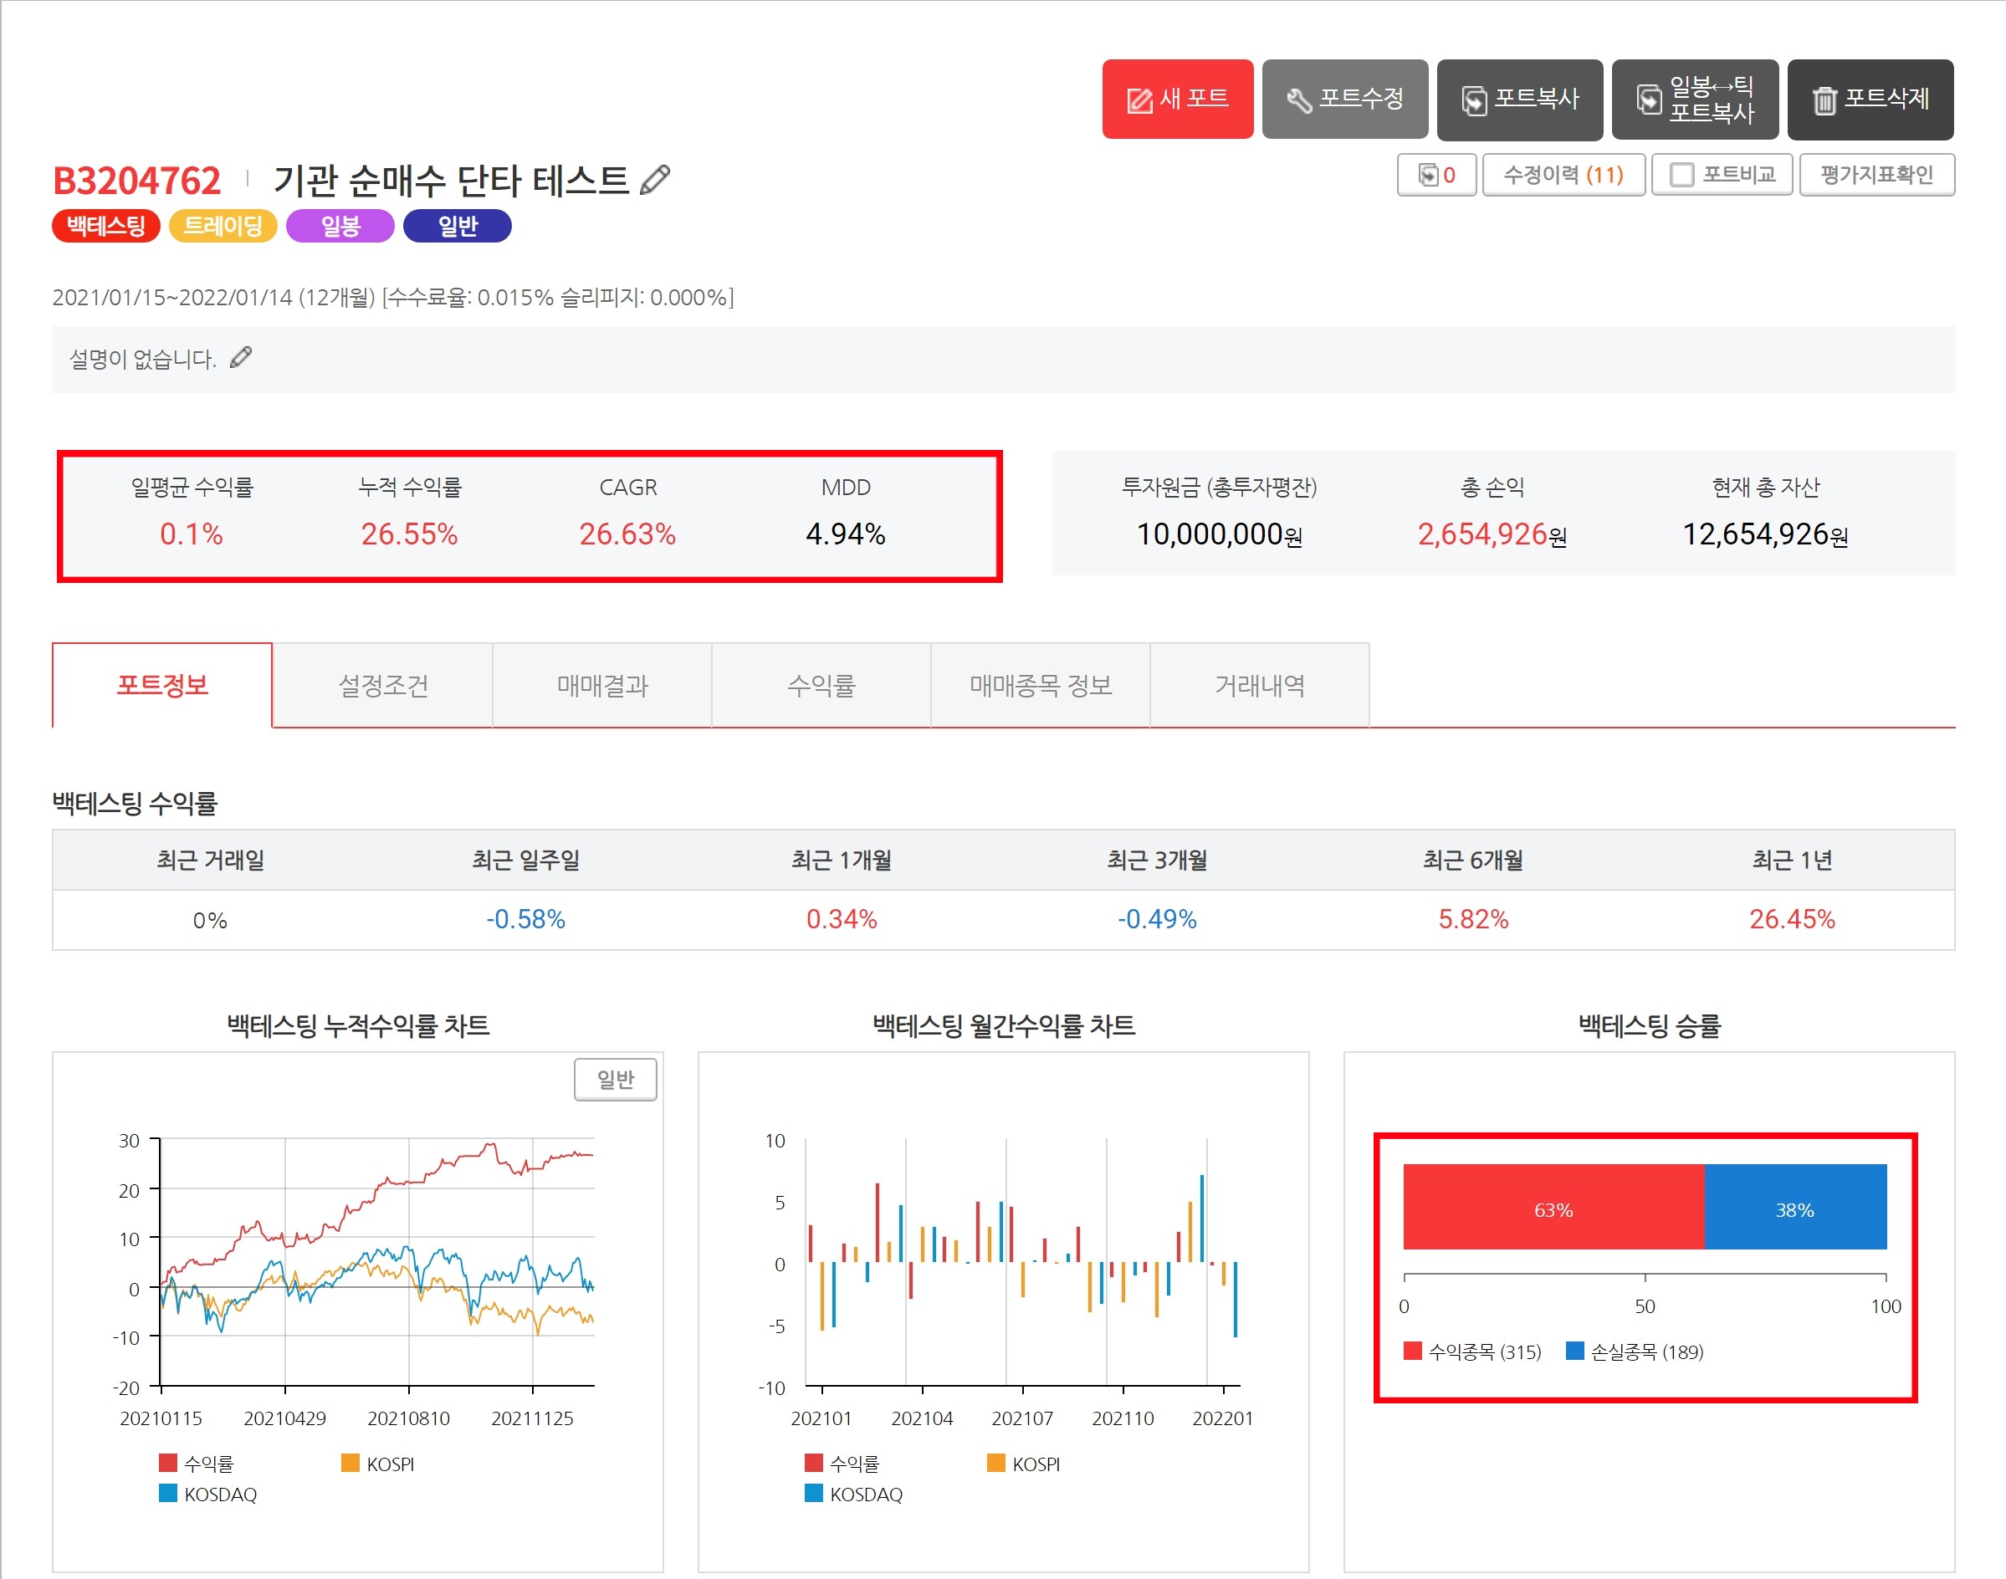The height and width of the screenshot is (1579, 2006).
Task: Click the 백테스팅 승률 title
Action: (x=1649, y=1025)
